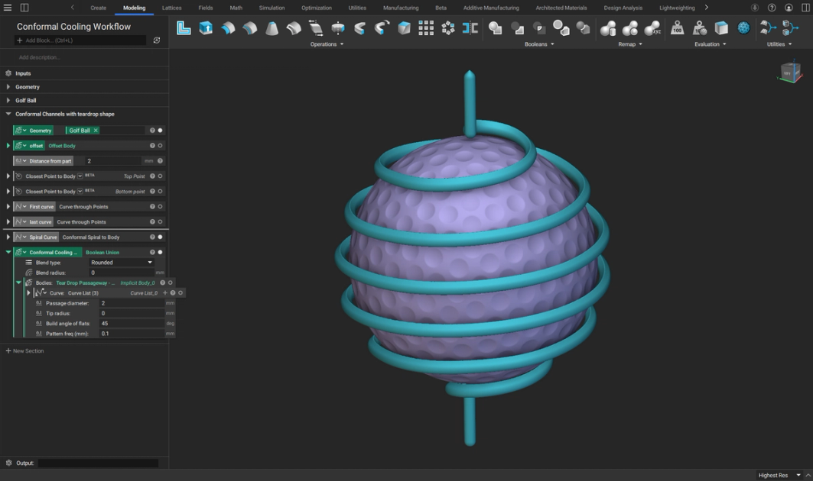This screenshot has height=481, width=813.
Task: Open the Additive Manufacturing tab
Action: pyautogui.click(x=490, y=8)
